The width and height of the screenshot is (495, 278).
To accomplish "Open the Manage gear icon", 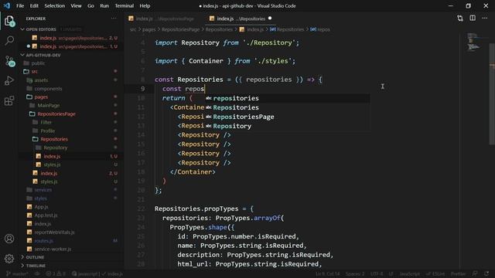I will pos(9,259).
